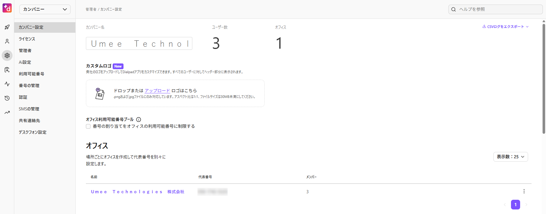Open the 表示数：25 page size dropdown
This screenshot has height=214, width=546.
[510, 157]
